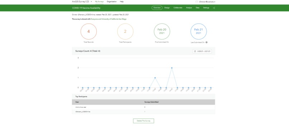
Task: Open the account dropdown t2hanson@ucsd.edu
Action: pyautogui.click(x=207, y=2)
